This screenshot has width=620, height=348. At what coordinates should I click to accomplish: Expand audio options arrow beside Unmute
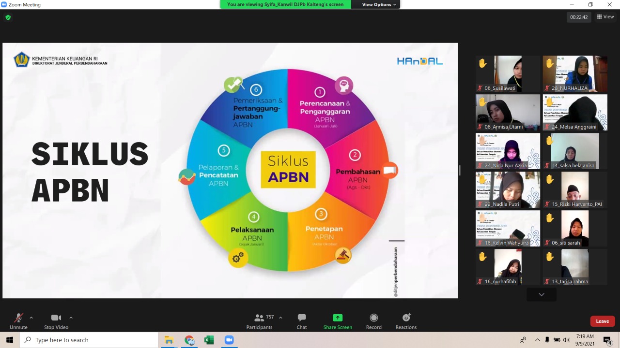(31, 318)
